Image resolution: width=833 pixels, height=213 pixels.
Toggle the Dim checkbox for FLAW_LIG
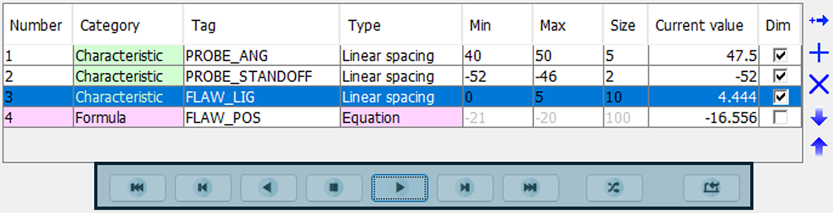click(780, 97)
